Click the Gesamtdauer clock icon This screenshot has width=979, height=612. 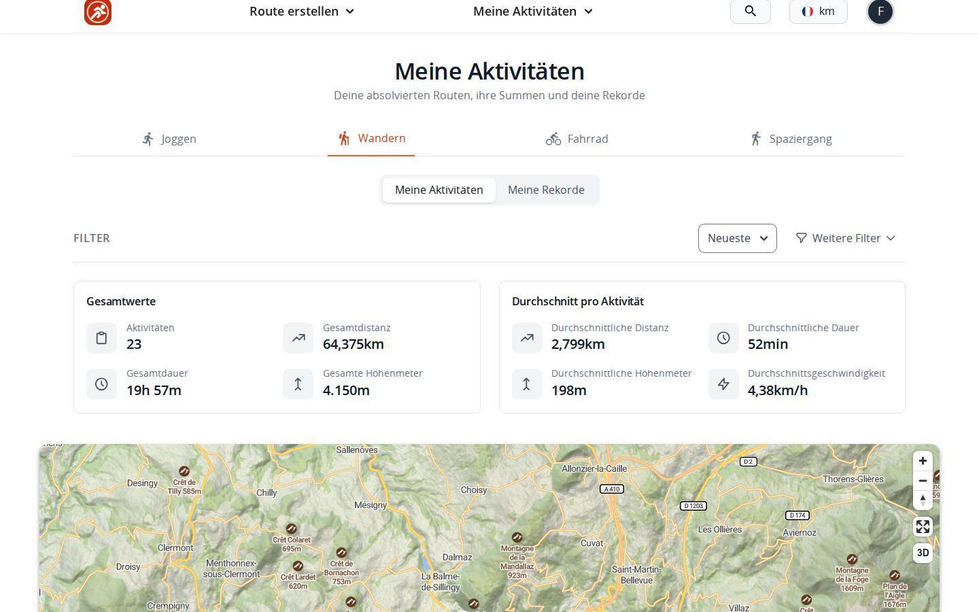pyautogui.click(x=101, y=384)
